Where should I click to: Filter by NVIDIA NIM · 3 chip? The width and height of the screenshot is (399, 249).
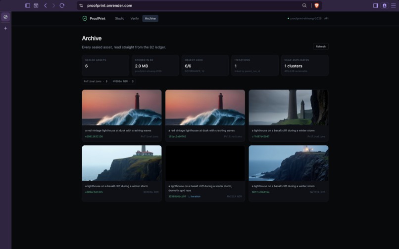pos(123,82)
